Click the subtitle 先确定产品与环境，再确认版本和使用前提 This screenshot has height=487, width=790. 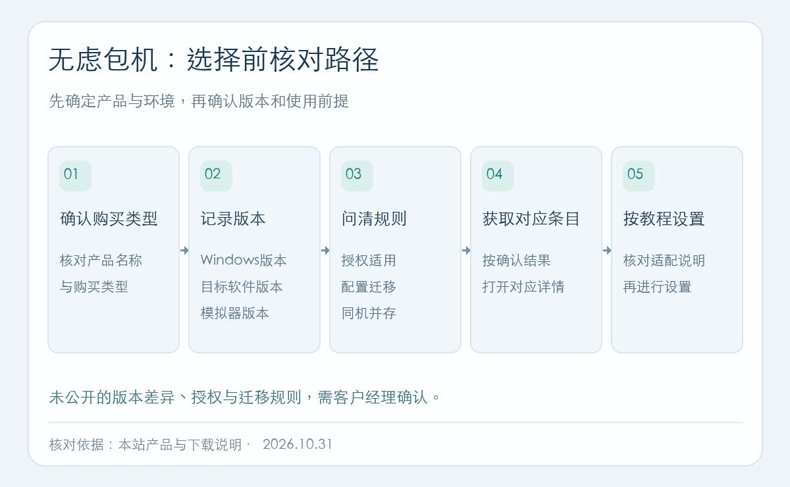[199, 101]
